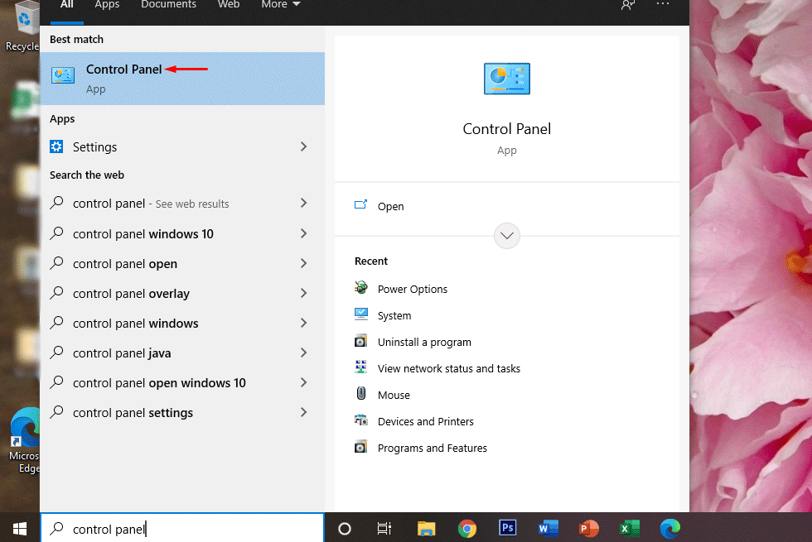Open Microsoft Word from the taskbar
This screenshot has width=812, height=542.
548,528
